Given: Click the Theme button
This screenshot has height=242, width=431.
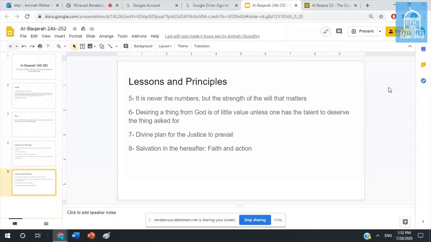Looking at the screenshot, I should click(x=183, y=46).
